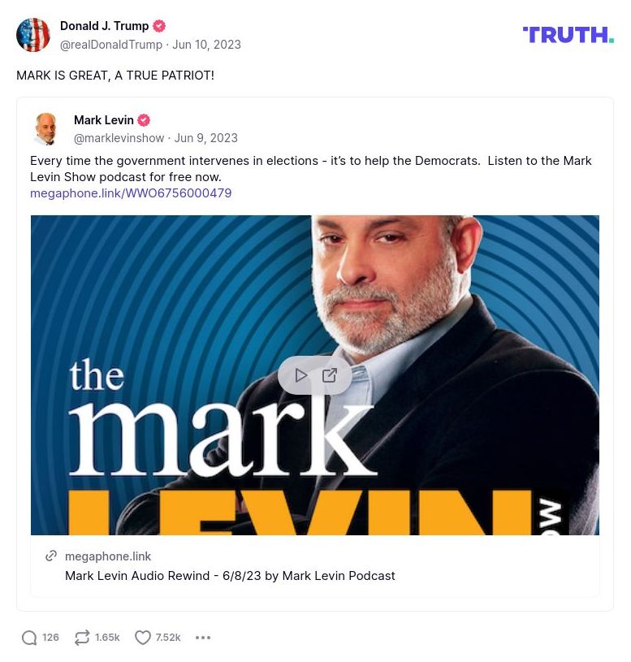Open Mark Levin's profile picture
The height and width of the screenshot is (662, 631).
[45, 129]
